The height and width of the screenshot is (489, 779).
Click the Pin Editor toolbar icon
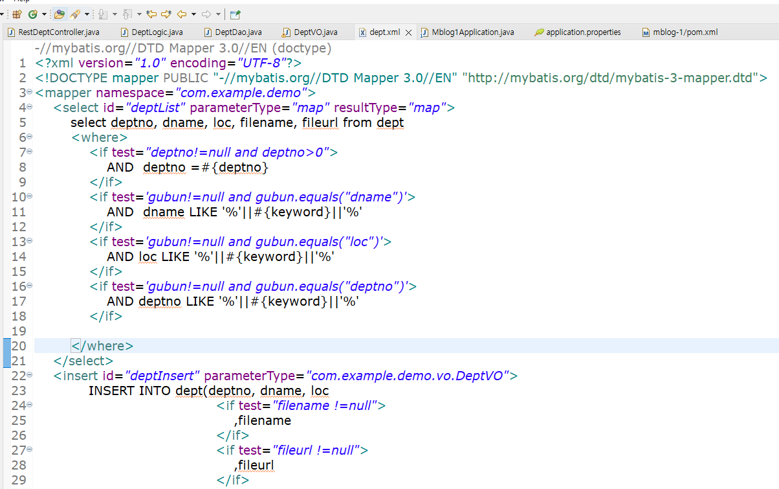click(x=236, y=14)
